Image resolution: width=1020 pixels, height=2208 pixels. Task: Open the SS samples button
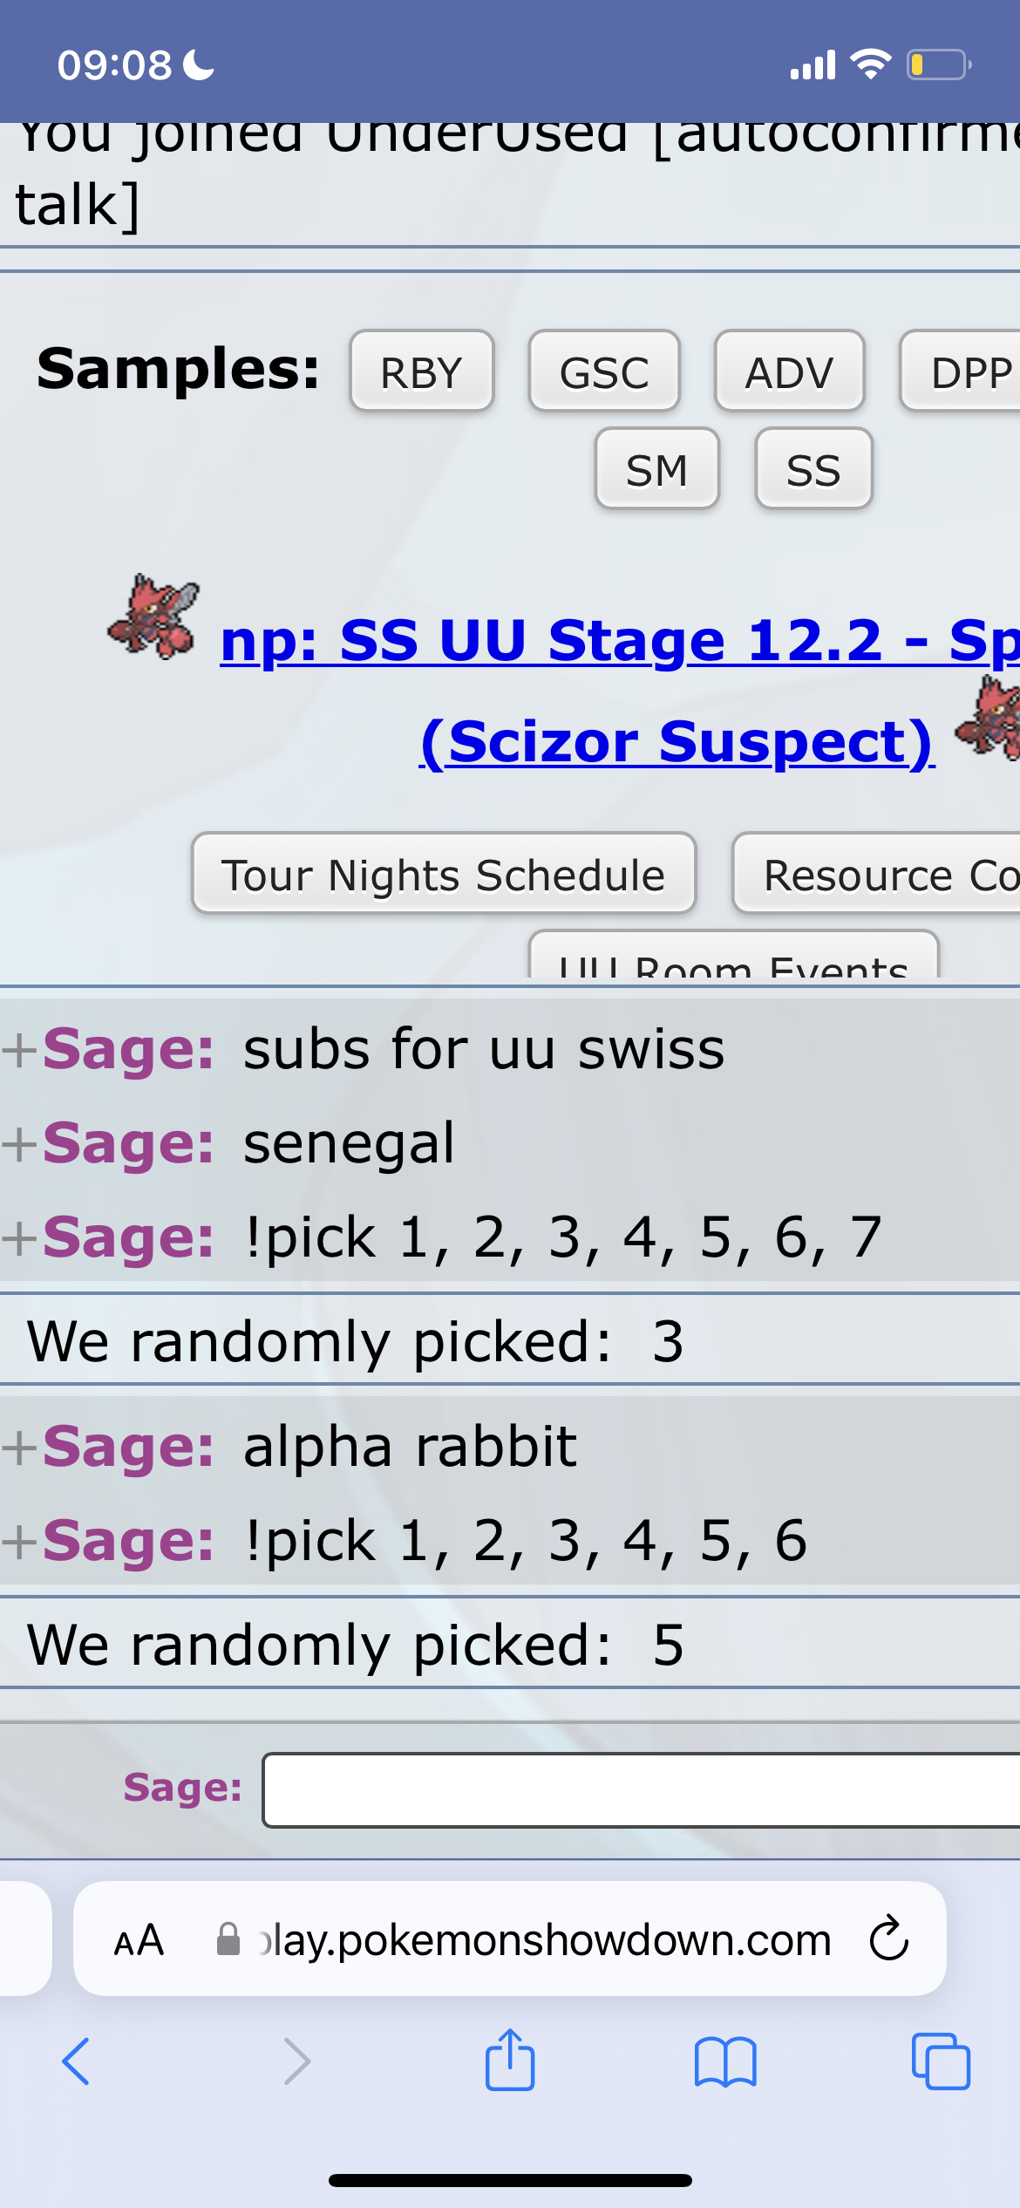pos(814,469)
